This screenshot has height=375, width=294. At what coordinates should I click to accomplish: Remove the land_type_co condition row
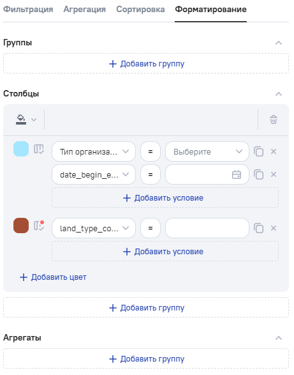pos(274,228)
